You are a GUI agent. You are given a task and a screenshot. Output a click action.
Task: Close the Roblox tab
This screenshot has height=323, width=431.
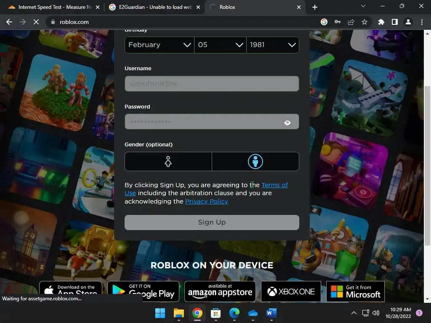pos(299,7)
